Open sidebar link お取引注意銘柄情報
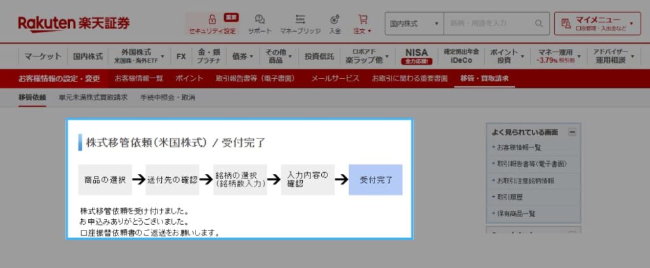 (526, 181)
